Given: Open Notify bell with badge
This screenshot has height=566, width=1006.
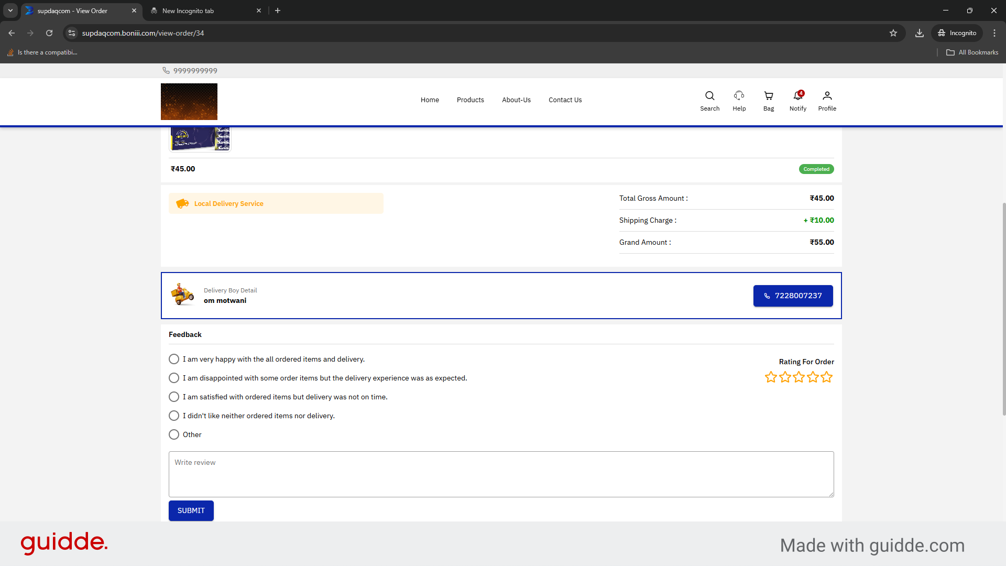Looking at the screenshot, I should pos(797,100).
